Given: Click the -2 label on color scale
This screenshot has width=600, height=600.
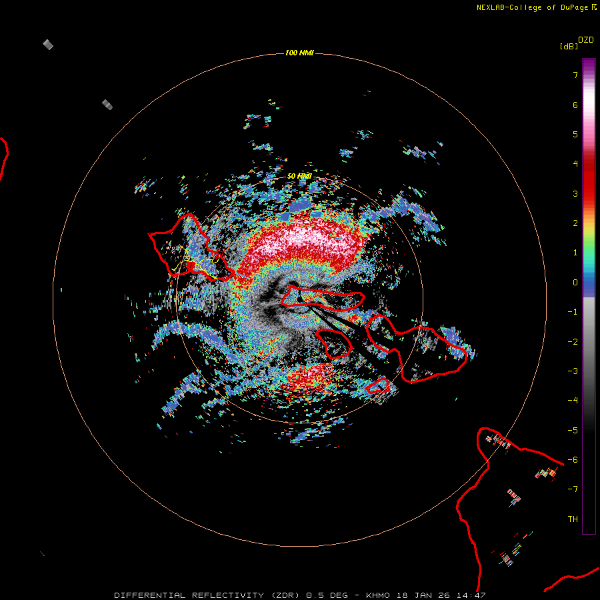Looking at the screenshot, I should tap(573, 342).
